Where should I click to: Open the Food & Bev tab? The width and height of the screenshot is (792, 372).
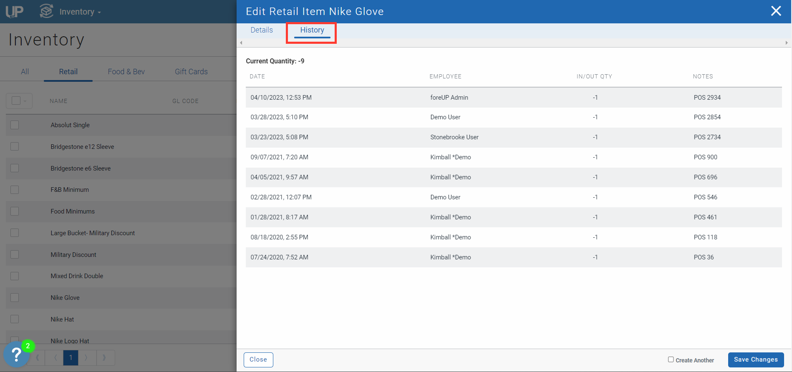pos(126,72)
